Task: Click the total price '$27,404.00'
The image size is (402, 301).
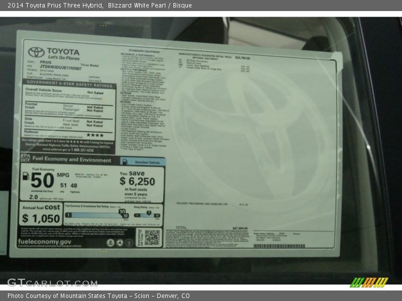Action: coord(240,228)
